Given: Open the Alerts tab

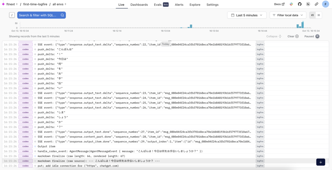Looking at the screenshot, I should [x=179, y=5].
